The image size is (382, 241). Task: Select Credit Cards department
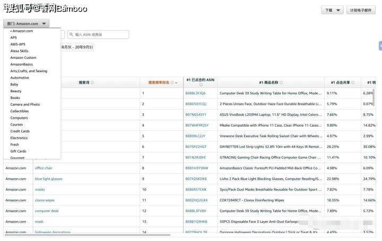coord(20,131)
